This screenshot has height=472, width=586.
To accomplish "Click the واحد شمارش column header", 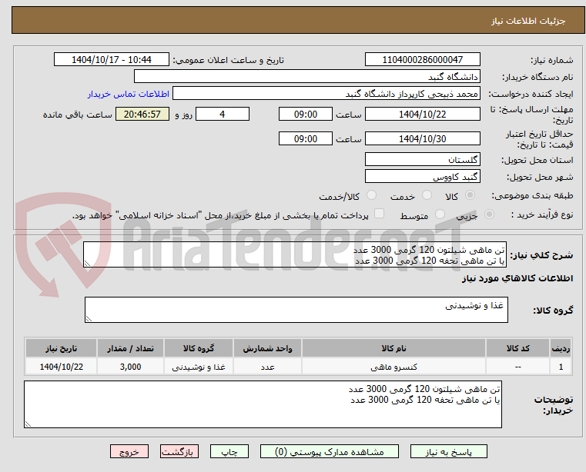I will 267,348.
